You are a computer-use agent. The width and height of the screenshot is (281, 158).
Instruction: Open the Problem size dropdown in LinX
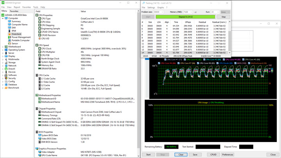[x=162, y=12]
